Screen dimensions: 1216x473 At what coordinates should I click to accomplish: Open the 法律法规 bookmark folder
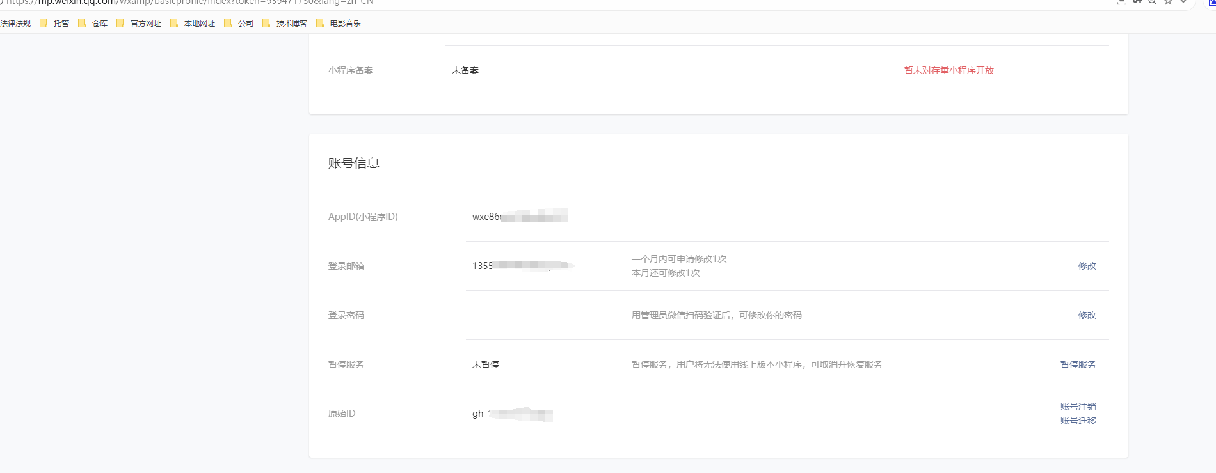[15, 24]
